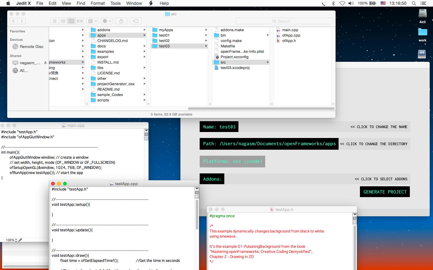Switch Finder to Cover Flow view
Image resolution: width=433 pixels, height=270 pixels.
click(x=80, y=21)
